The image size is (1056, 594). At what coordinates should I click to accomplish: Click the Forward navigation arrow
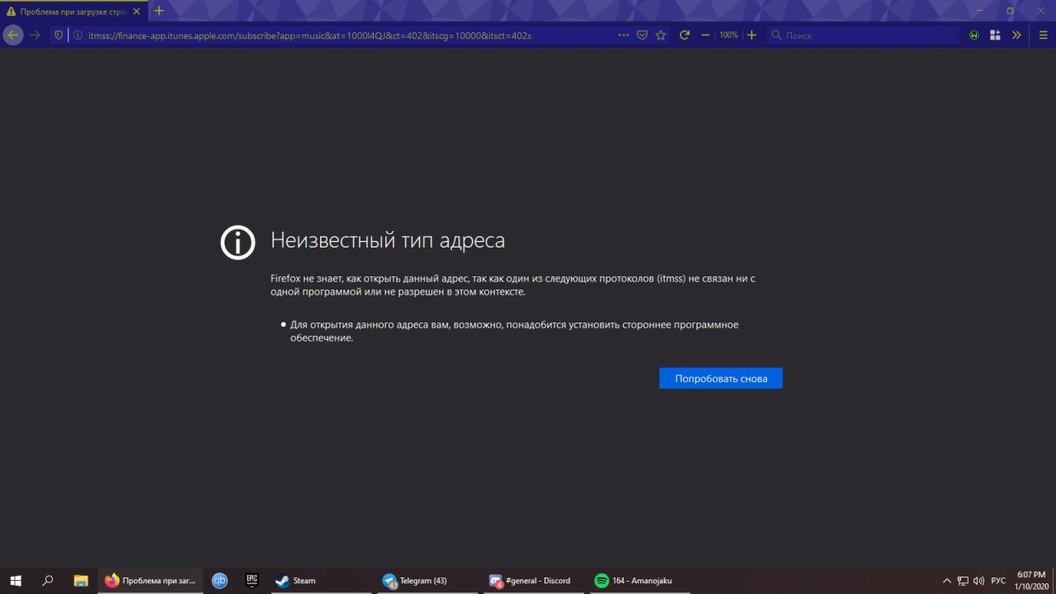(35, 35)
